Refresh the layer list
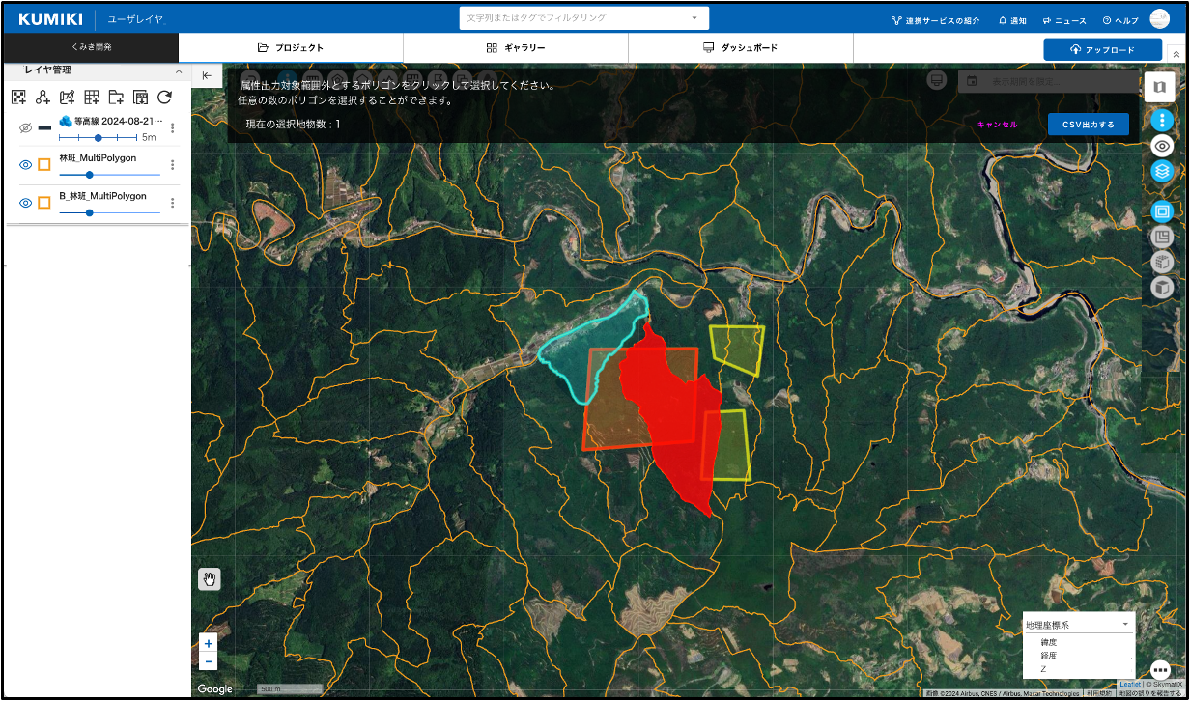The width and height of the screenshot is (1190, 701). [164, 97]
